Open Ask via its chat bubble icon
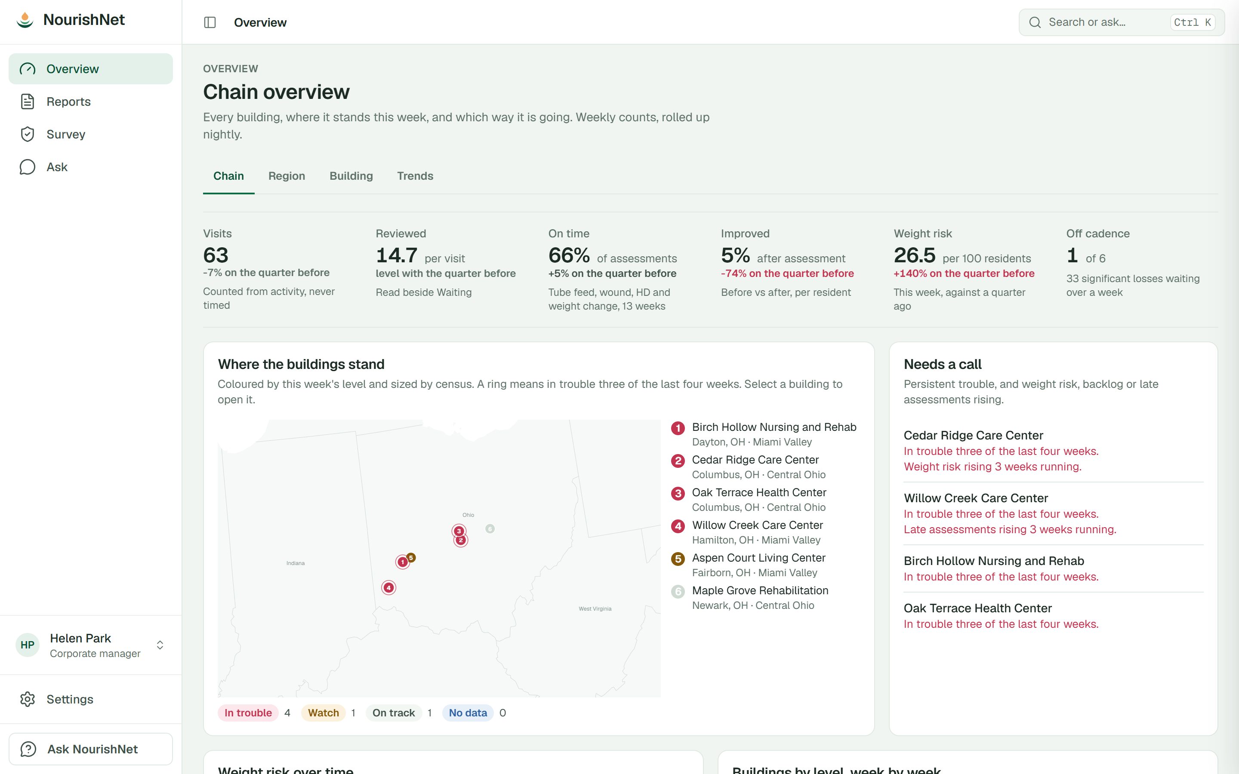Viewport: 1239px width, 774px height. coord(28,167)
